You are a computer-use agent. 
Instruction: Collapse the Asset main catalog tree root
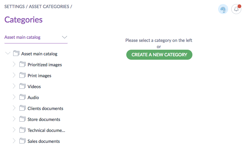(x=8, y=53)
